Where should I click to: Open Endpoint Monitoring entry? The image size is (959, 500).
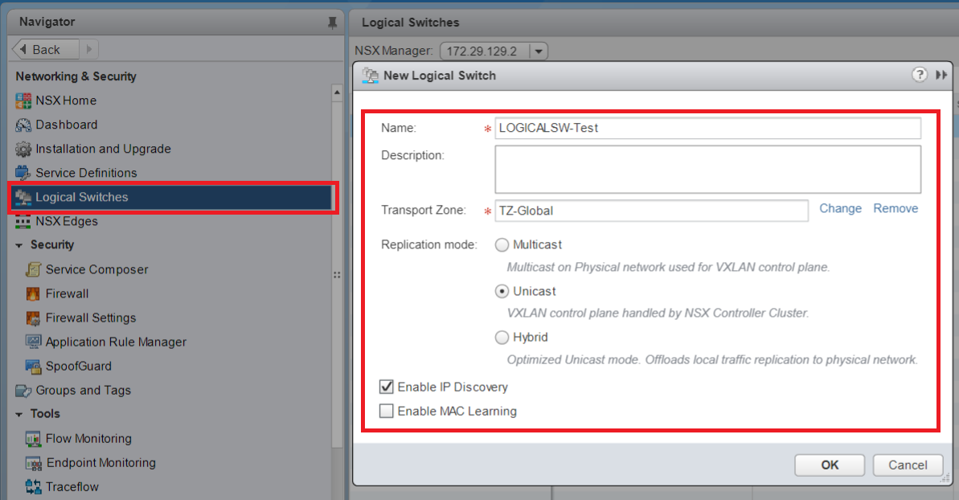click(x=101, y=463)
